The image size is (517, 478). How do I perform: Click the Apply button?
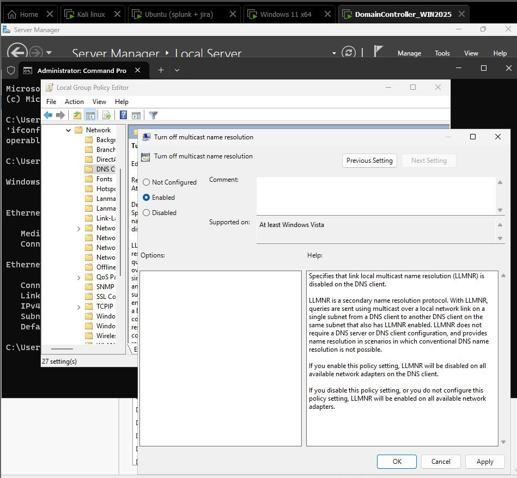click(485, 462)
